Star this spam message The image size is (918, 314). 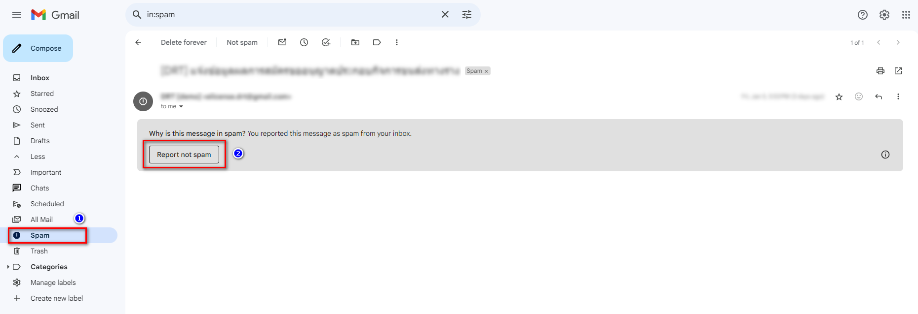click(x=839, y=97)
